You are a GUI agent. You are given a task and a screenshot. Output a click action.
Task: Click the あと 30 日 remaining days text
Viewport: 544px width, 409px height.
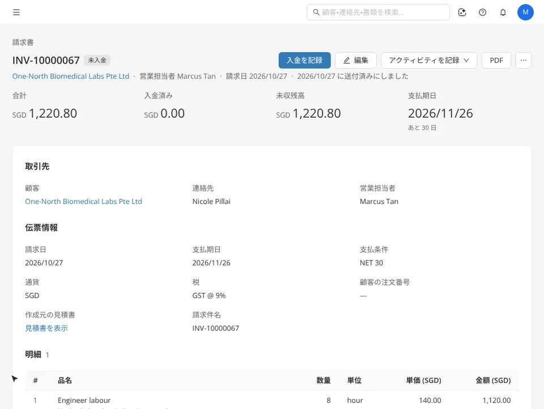(x=422, y=127)
